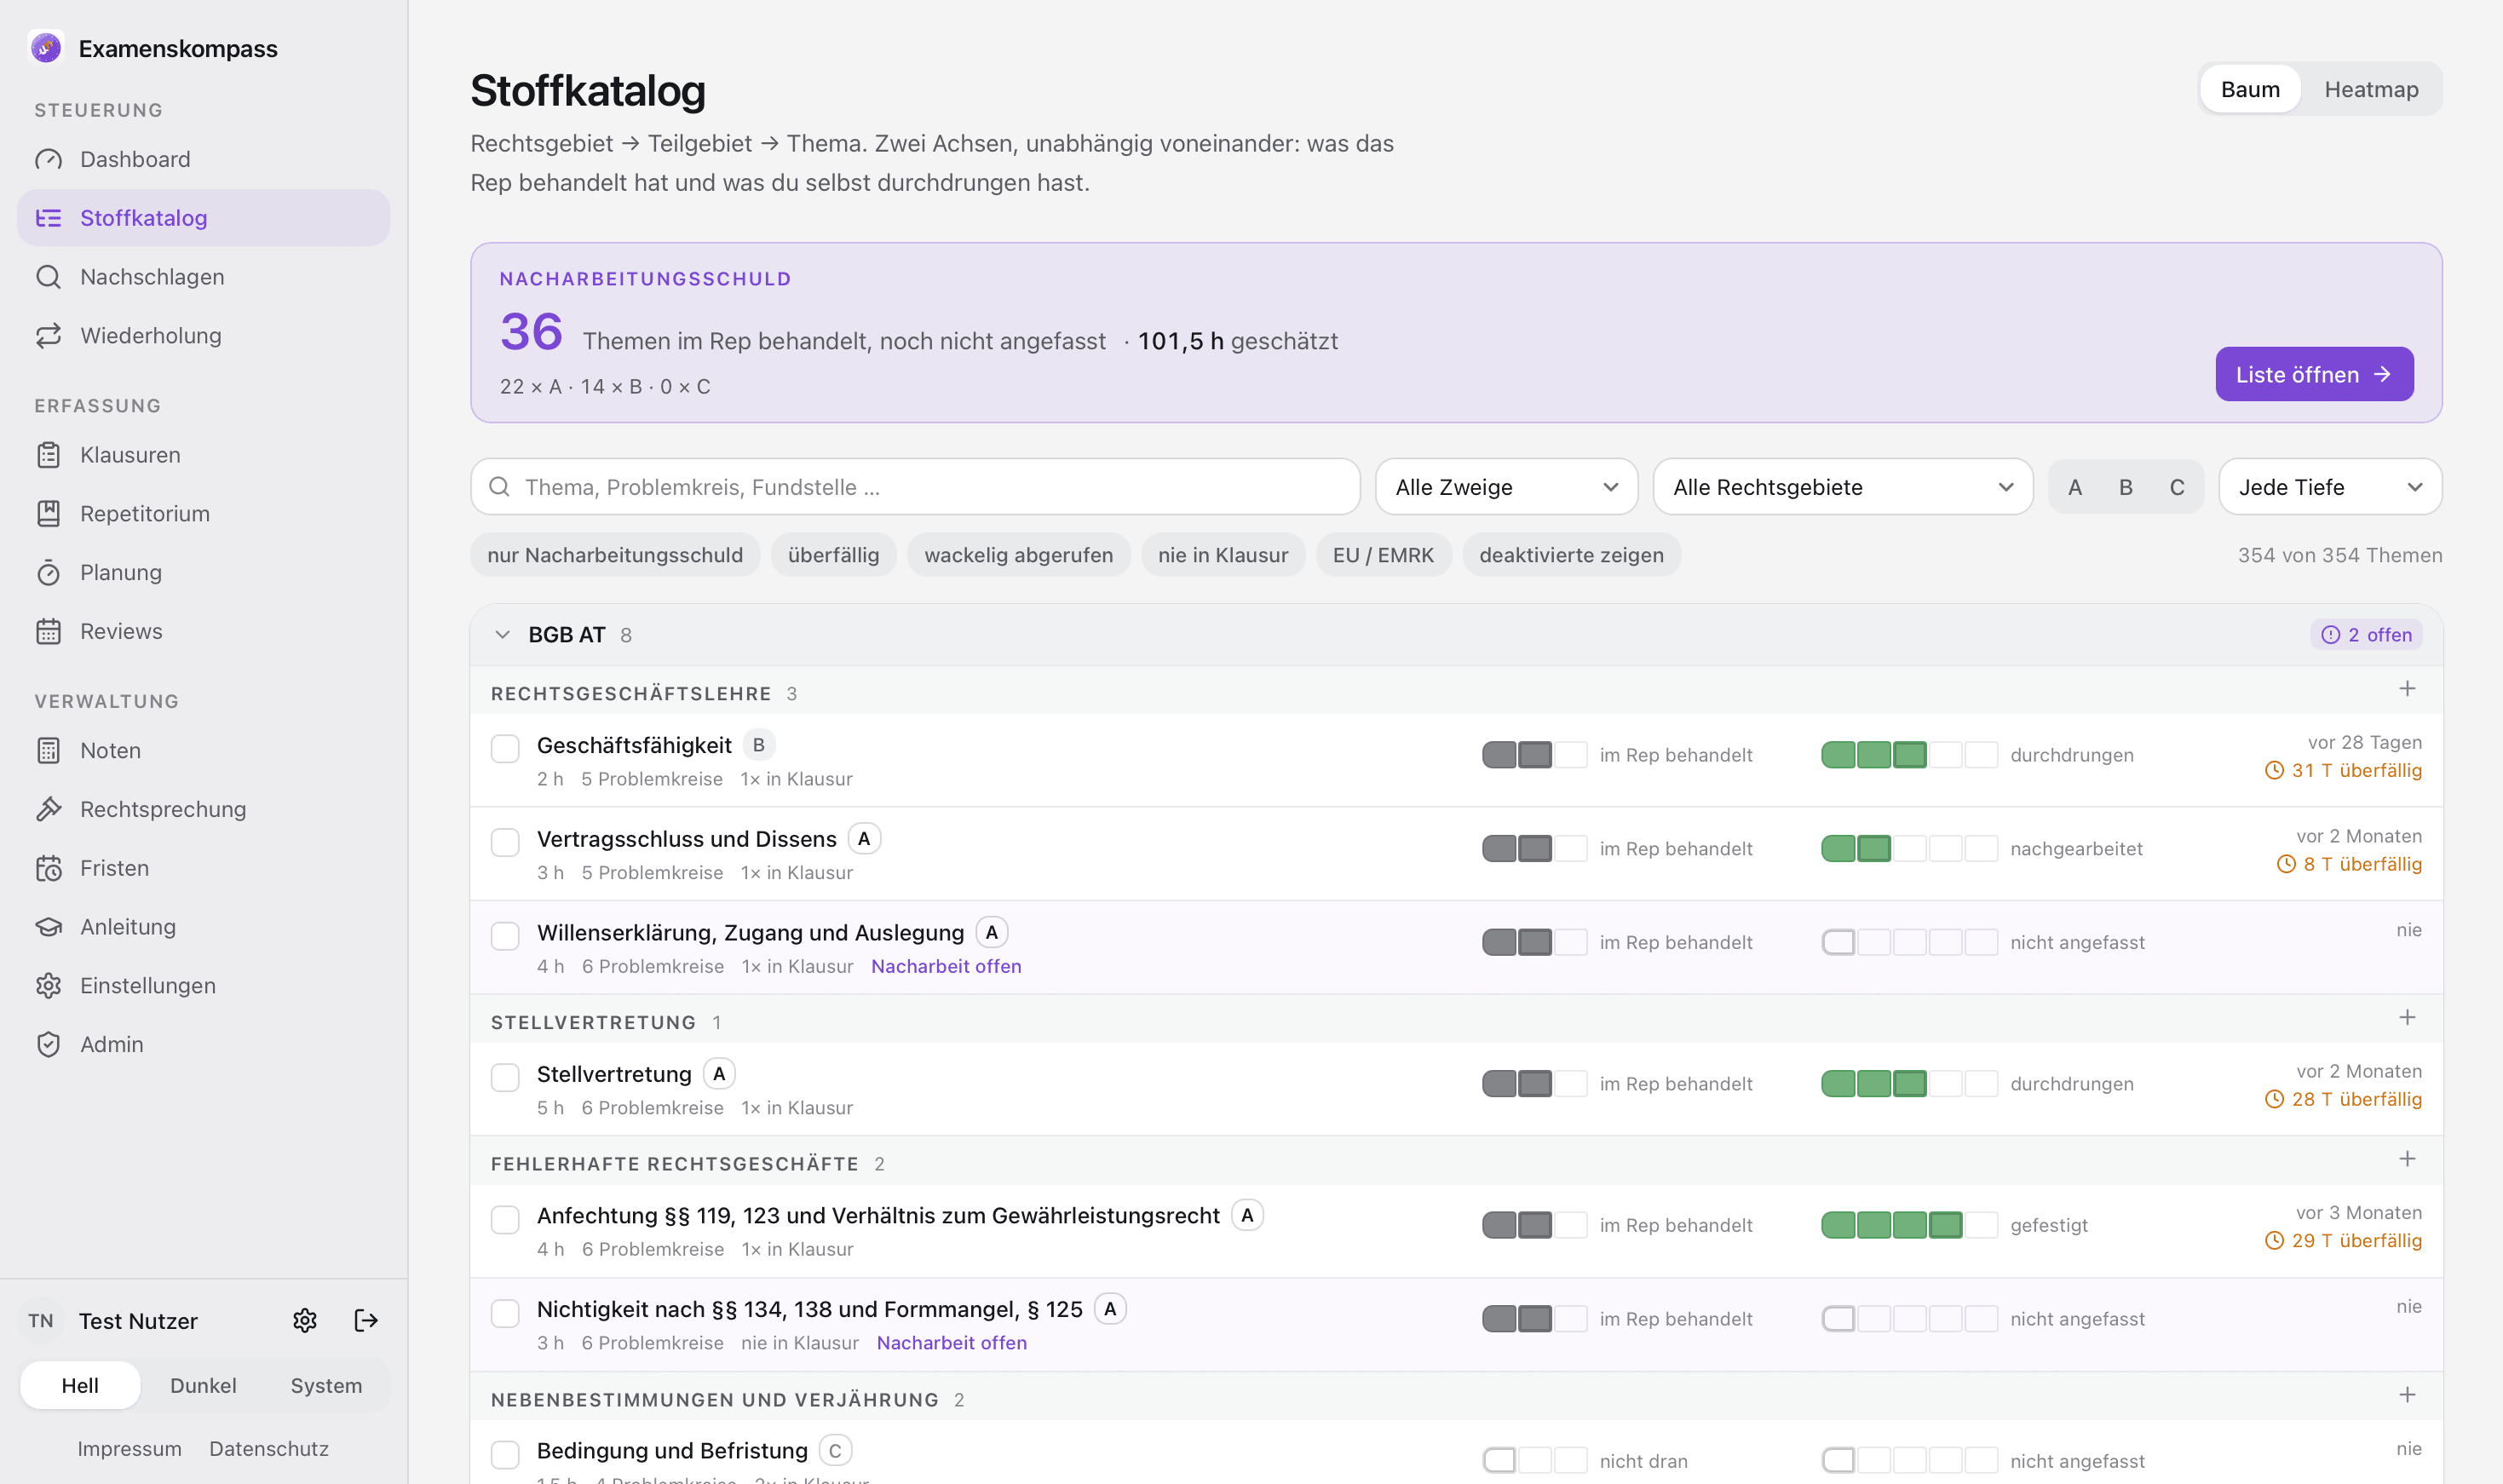Image resolution: width=2503 pixels, height=1484 pixels.
Task: Click the Klausuren clipboard icon
Action: click(48, 455)
